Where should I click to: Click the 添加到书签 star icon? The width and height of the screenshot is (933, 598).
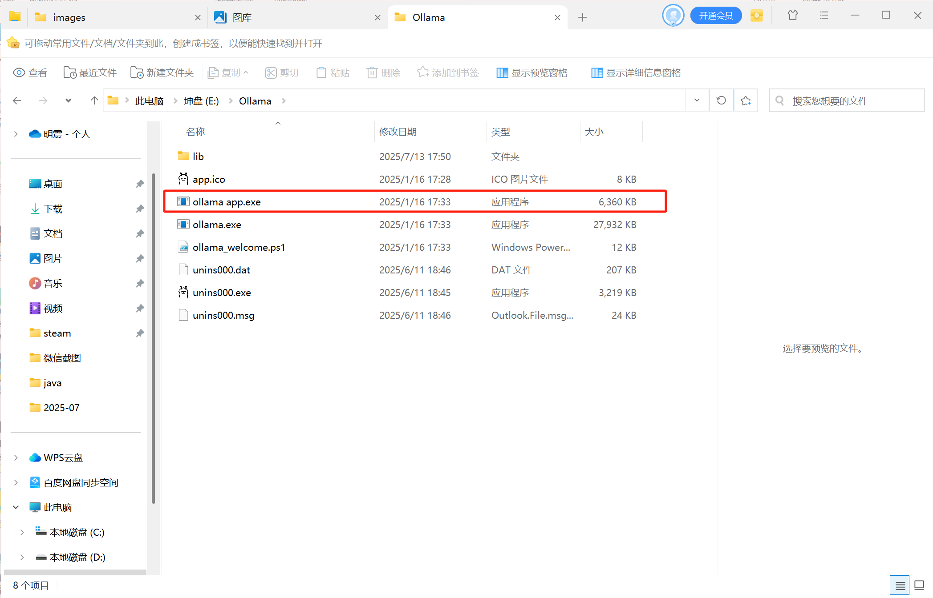click(x=422, y=72)
